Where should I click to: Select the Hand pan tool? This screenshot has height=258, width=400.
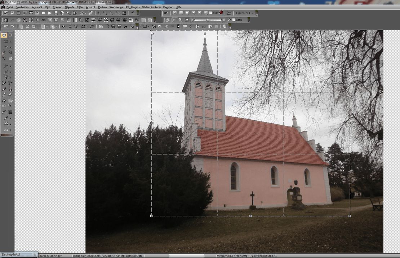point(4,35)
